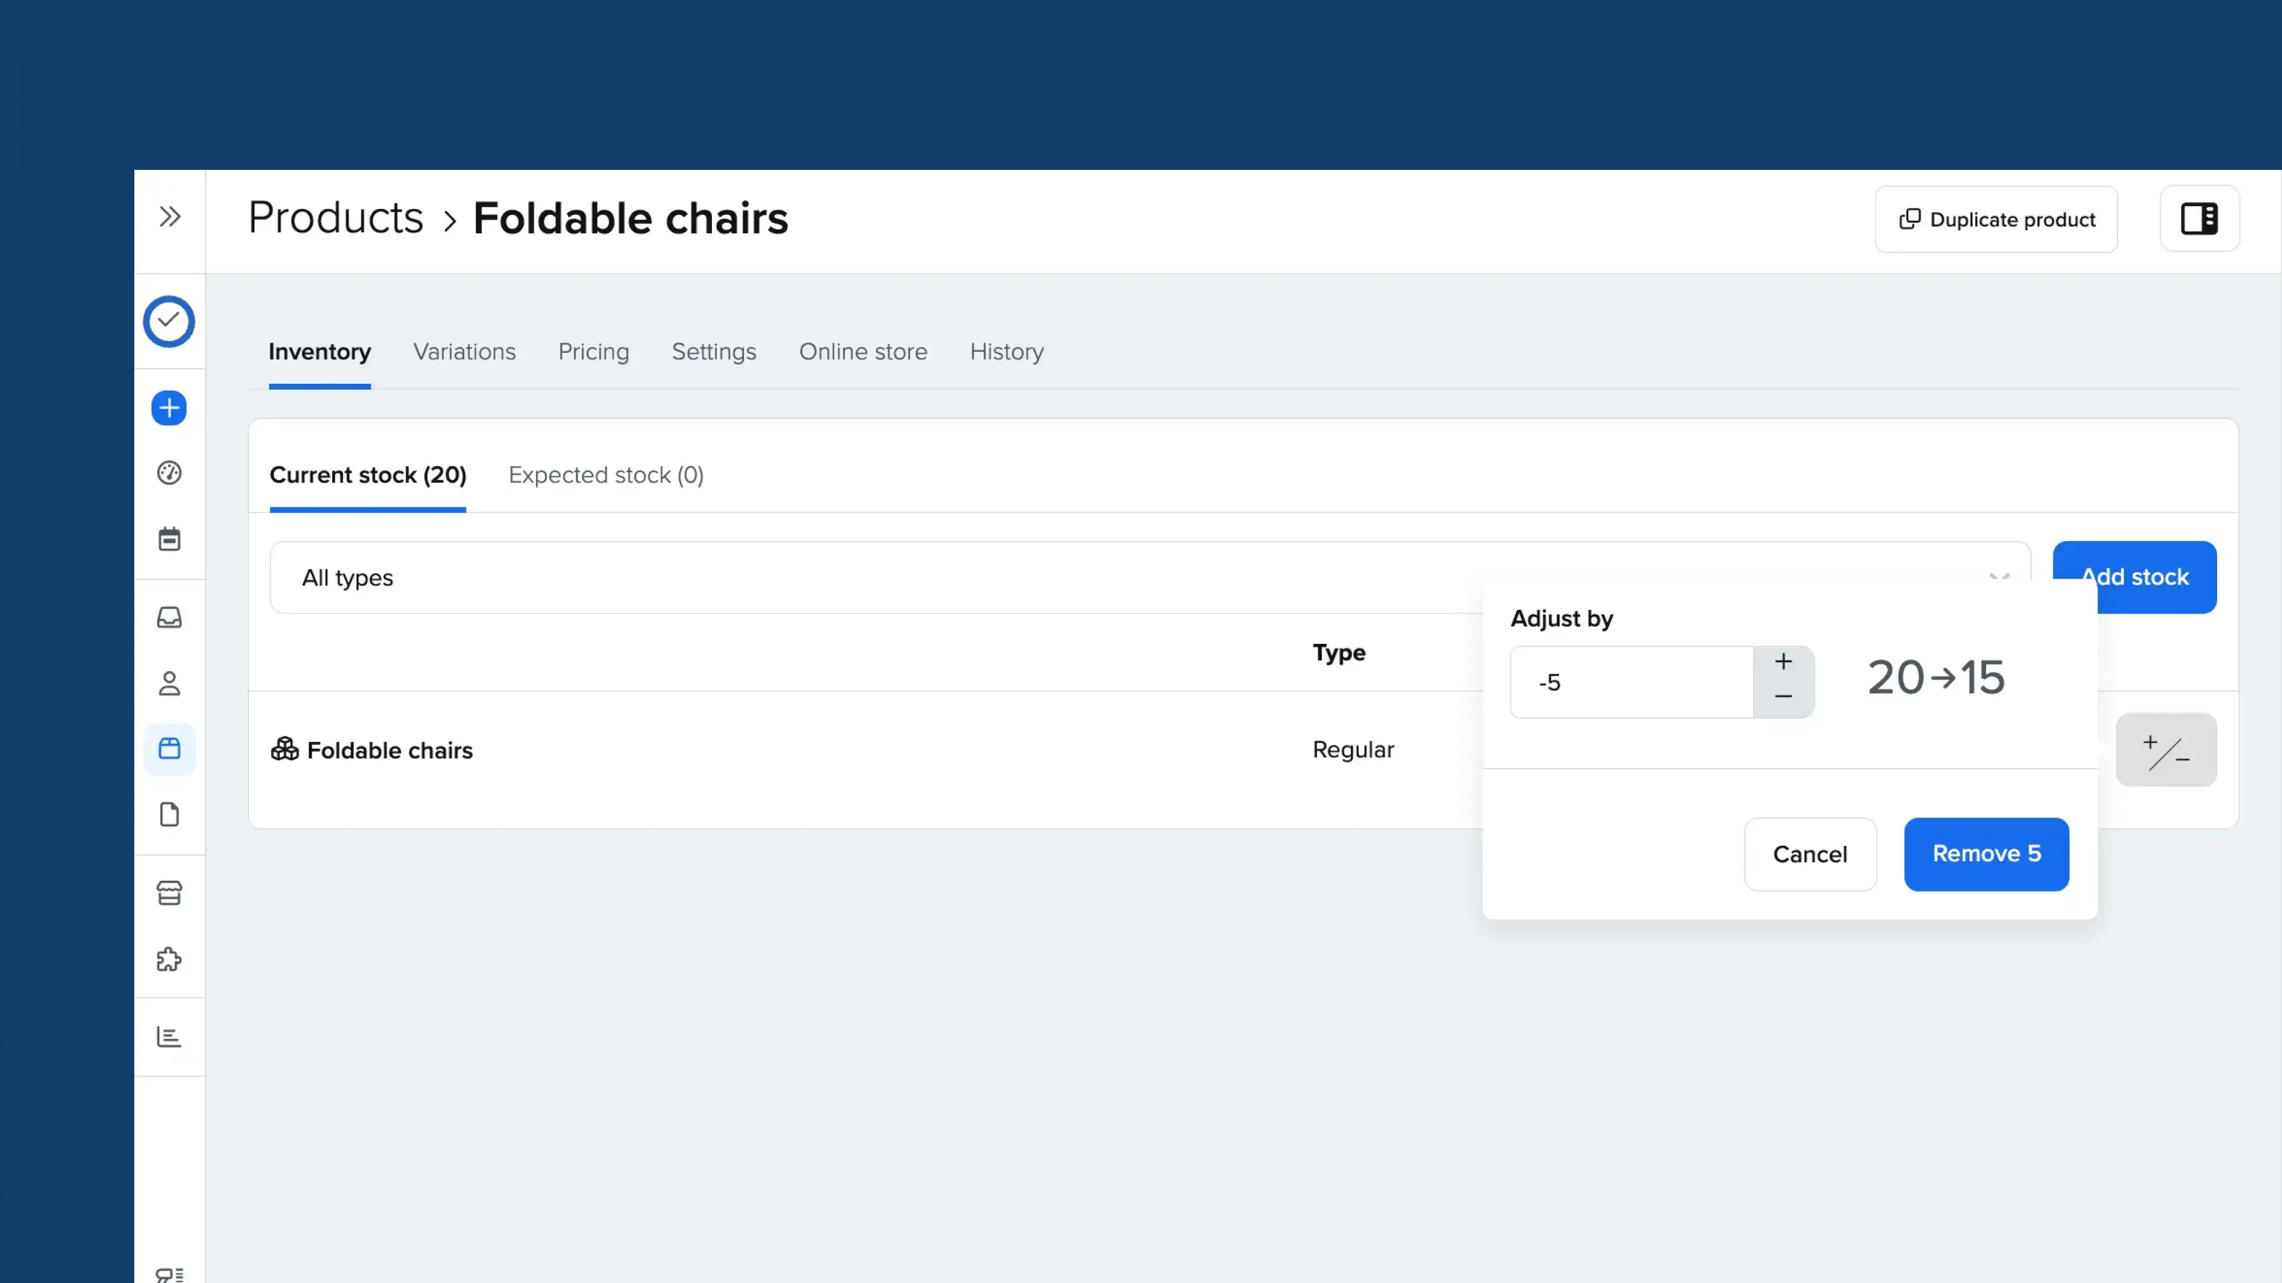Confirm by clicking Remove 5

pos(1986,854)
